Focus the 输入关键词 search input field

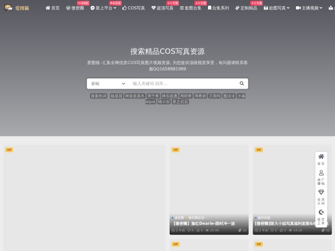[183, 83]
